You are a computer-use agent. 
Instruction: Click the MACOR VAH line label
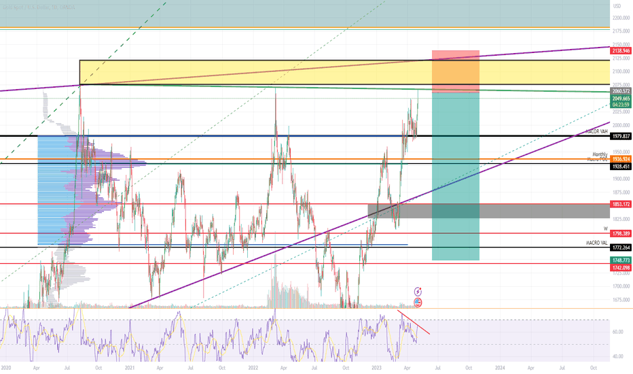point(597,131)
